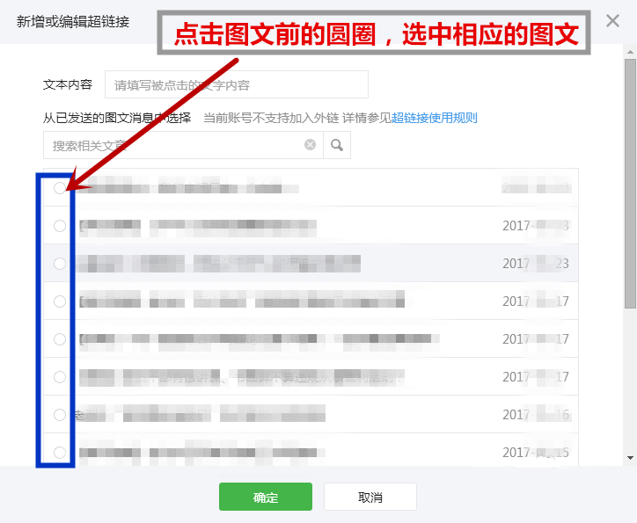Viewport: 637px width, 523px height.
Task: Pick the sixth article radio button
Action: coord(60,376)
